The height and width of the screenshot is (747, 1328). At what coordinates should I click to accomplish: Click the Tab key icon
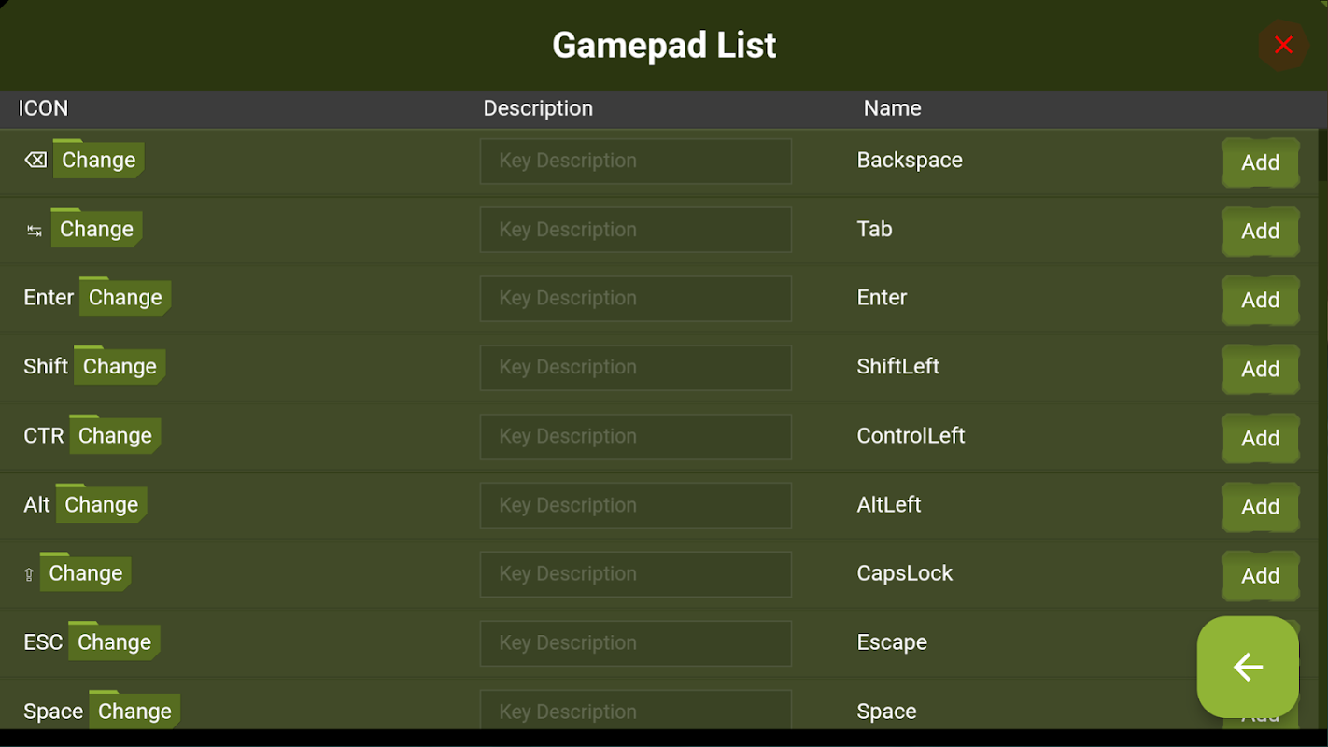[35, 231]
